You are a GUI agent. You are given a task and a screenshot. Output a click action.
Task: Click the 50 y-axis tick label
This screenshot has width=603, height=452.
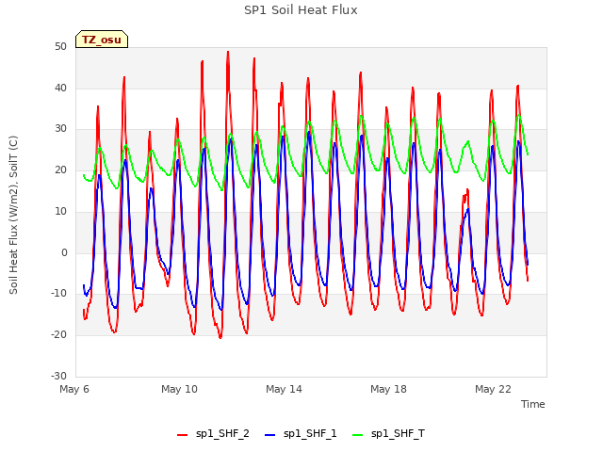[60, 47]
